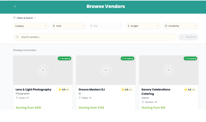Screen dimensions: 206x122
Task: Click Accepting badge on Savory Celebrations Catering
Action: click(x=190, y=58)
